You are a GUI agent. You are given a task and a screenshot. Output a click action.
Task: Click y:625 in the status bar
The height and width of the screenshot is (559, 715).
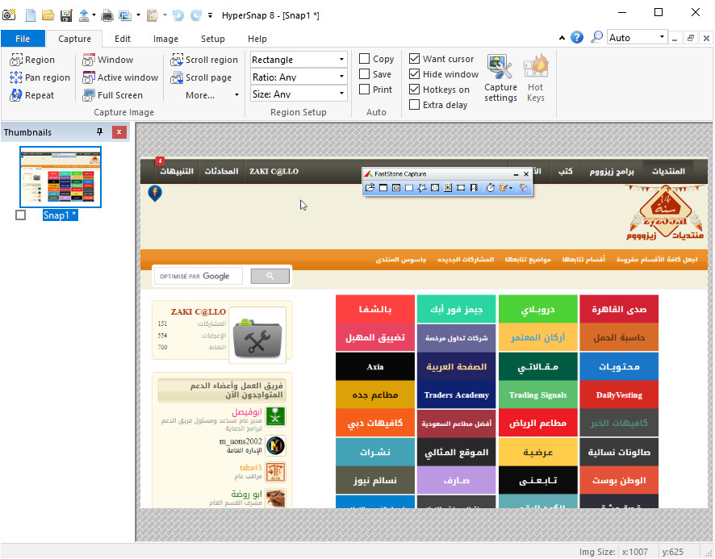[x=672, y=552]
